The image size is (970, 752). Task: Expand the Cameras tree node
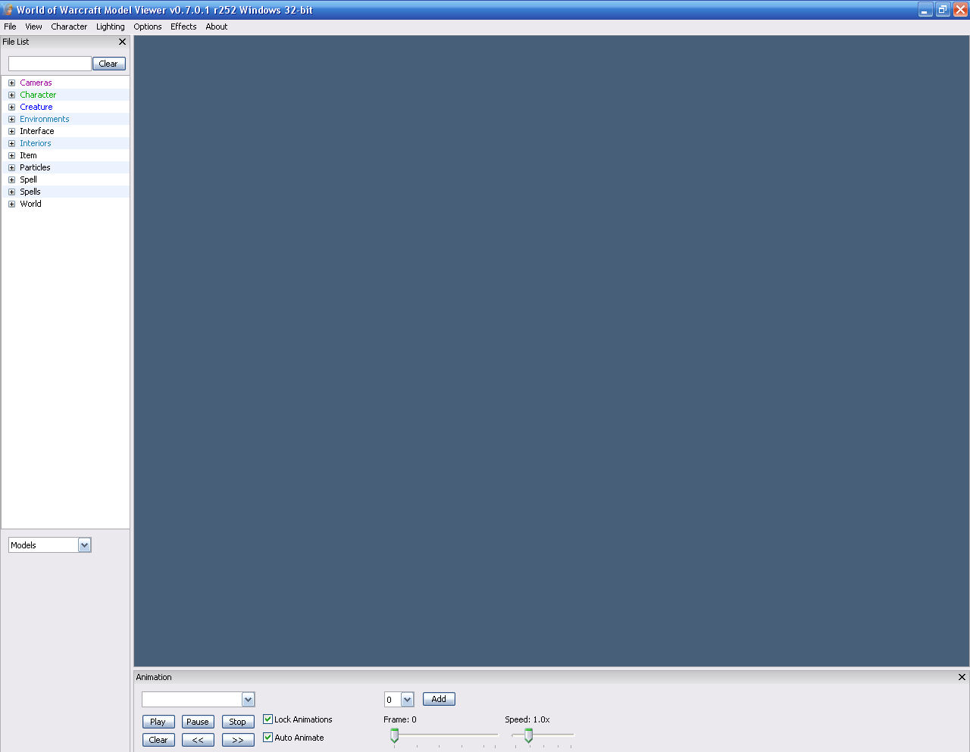11,83
